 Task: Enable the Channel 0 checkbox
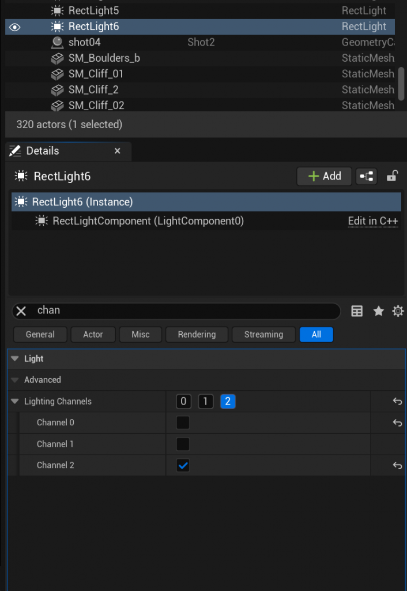pos(183,423)
